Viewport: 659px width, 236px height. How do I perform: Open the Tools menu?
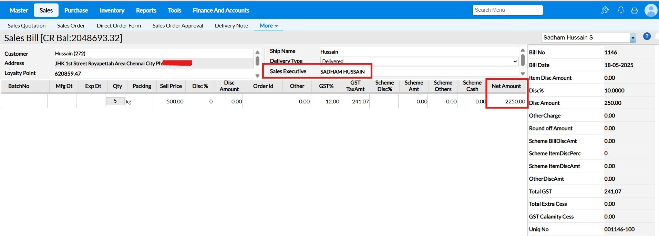coord(174,10)
